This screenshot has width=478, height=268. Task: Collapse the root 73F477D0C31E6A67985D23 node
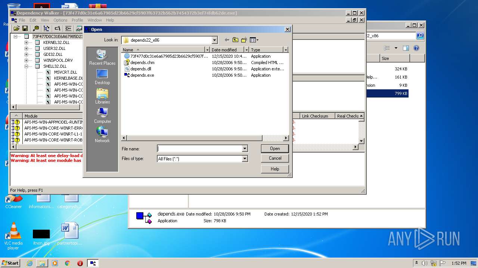point(15,36)
